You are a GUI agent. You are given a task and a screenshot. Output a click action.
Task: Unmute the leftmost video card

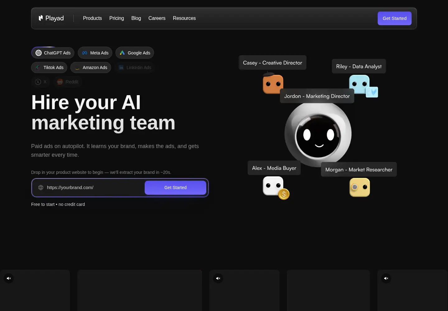[x=9, y=278]
